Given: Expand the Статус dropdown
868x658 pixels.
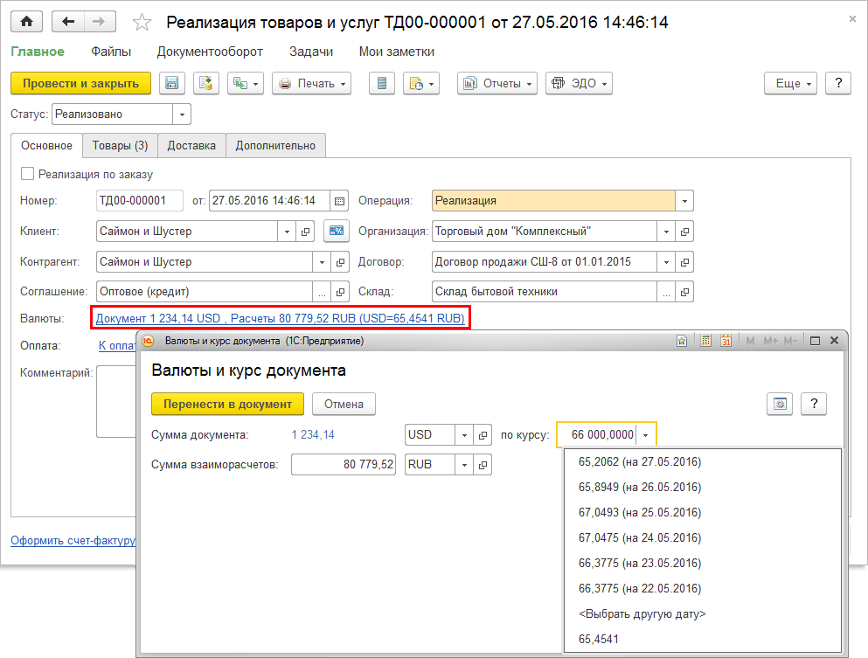Looking at the screenshot, I should tap(182, 114).
